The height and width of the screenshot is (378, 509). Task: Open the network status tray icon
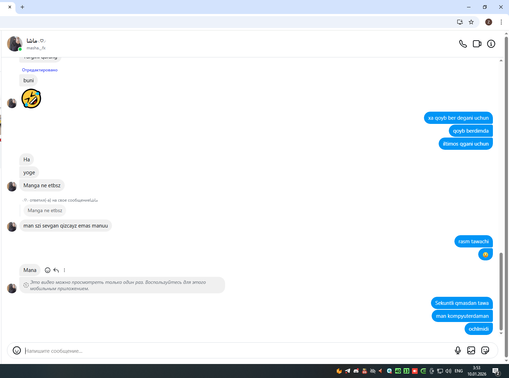click(440, 371)
